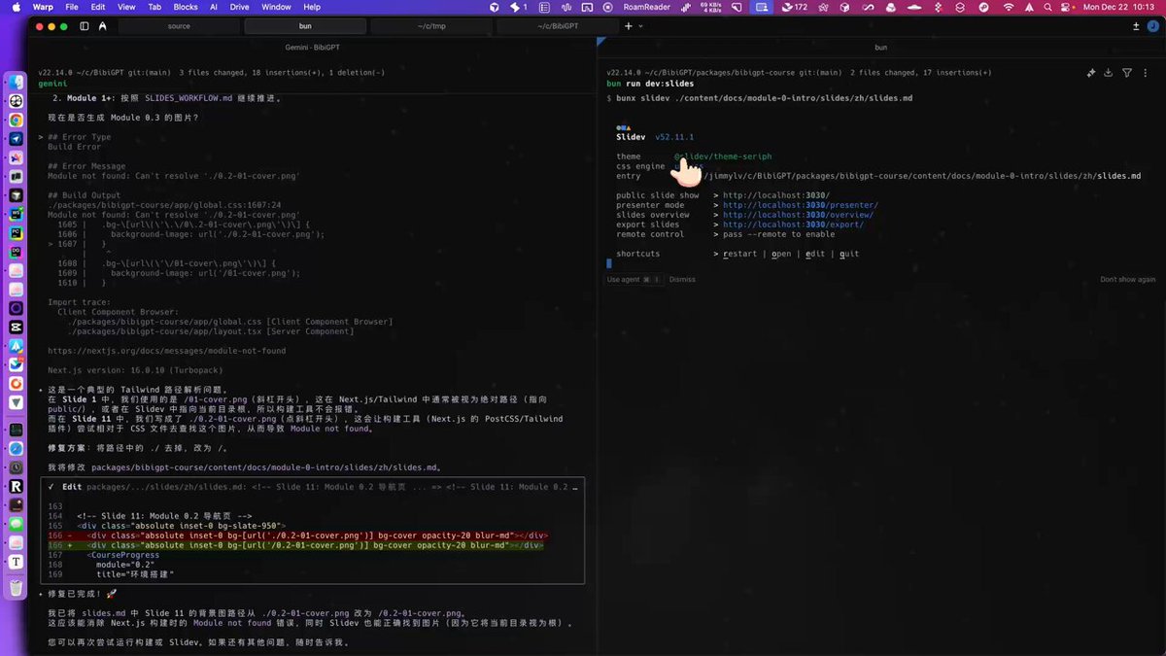Click the user avatar in Warp
1166x656 pixels.
[x=1152, y=26]
